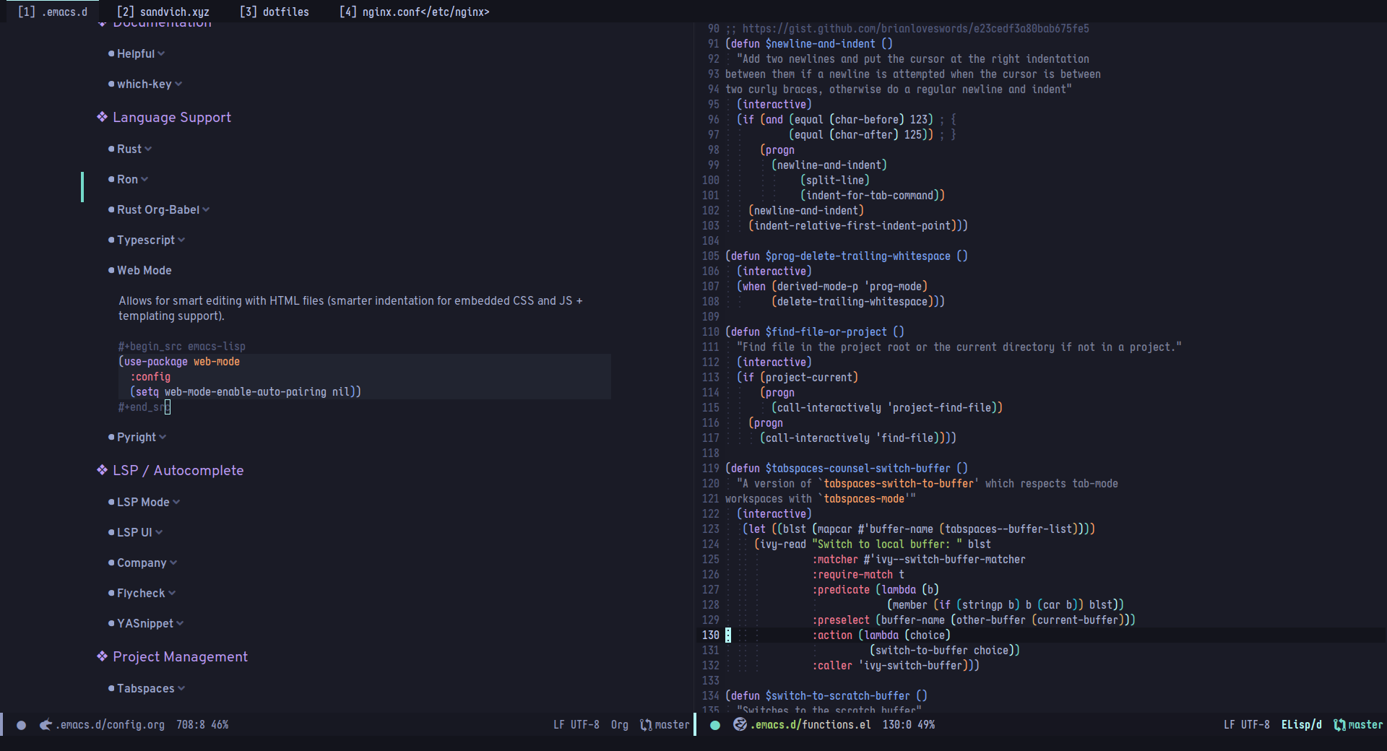
Task: Expand the Helpful heading chevron
Action: 161,54
